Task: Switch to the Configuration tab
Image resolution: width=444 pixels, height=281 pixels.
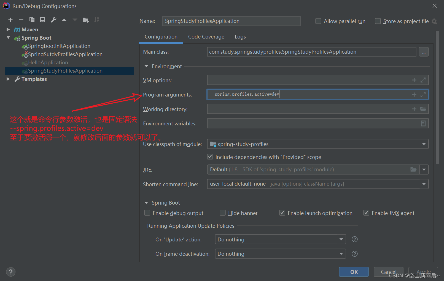Action: click(x=161, y=37)
